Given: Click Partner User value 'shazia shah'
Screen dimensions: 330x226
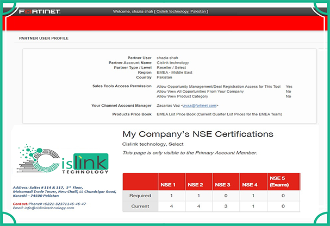Looking at the screenshot, I should [x=167, y=57].
